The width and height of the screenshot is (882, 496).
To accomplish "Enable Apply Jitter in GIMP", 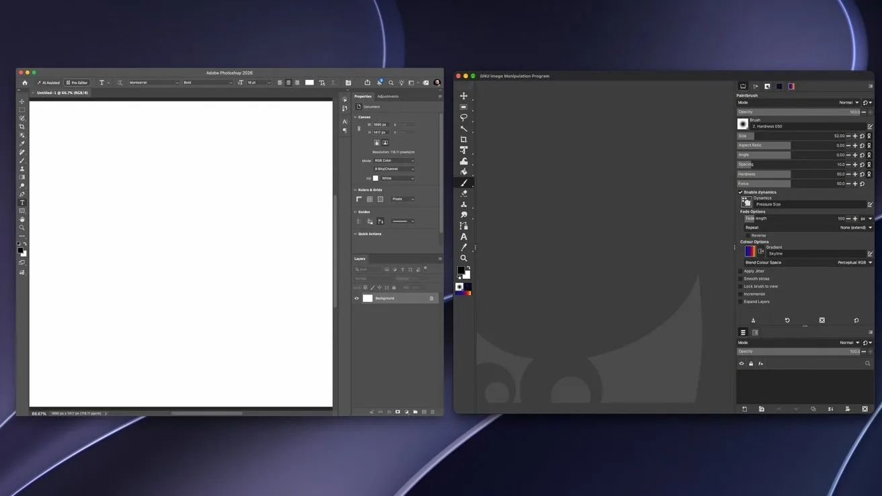I will coord(741,271).
